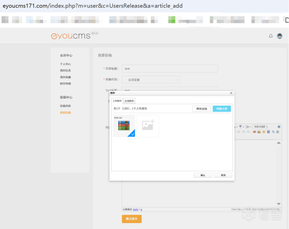Cancel the dialog with 取消 button

pos(223,175)
